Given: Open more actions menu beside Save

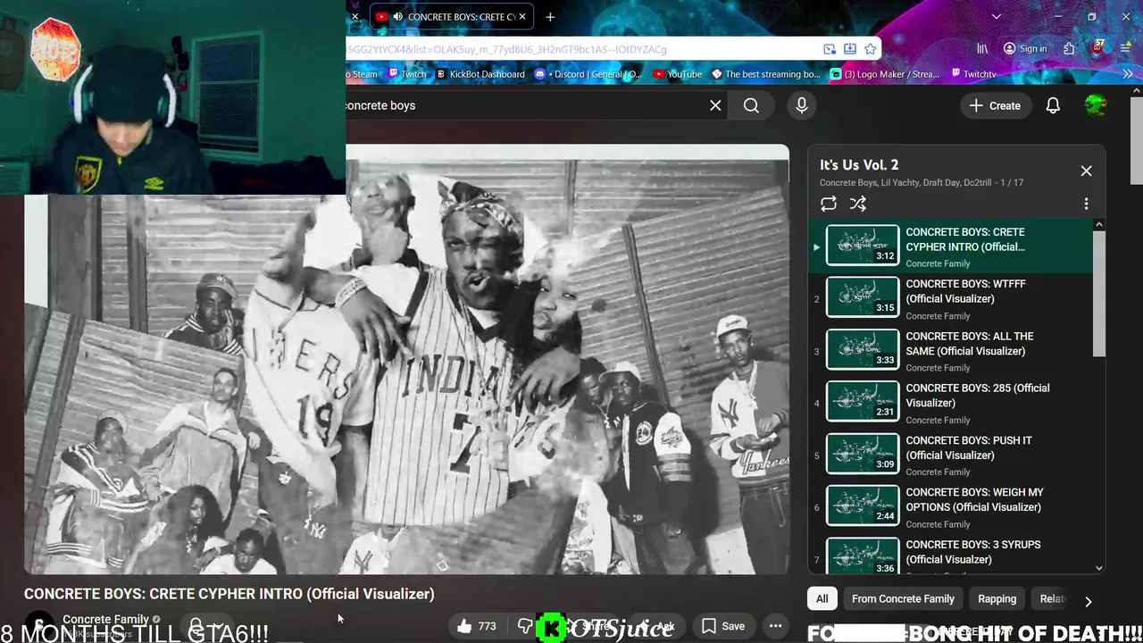Looking at the screenshot, I should pos(776,626).
